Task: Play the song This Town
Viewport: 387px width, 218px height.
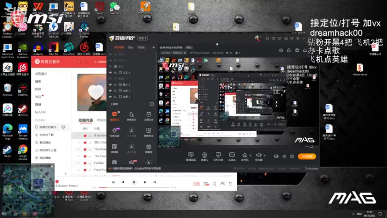Action: [100, 156]
